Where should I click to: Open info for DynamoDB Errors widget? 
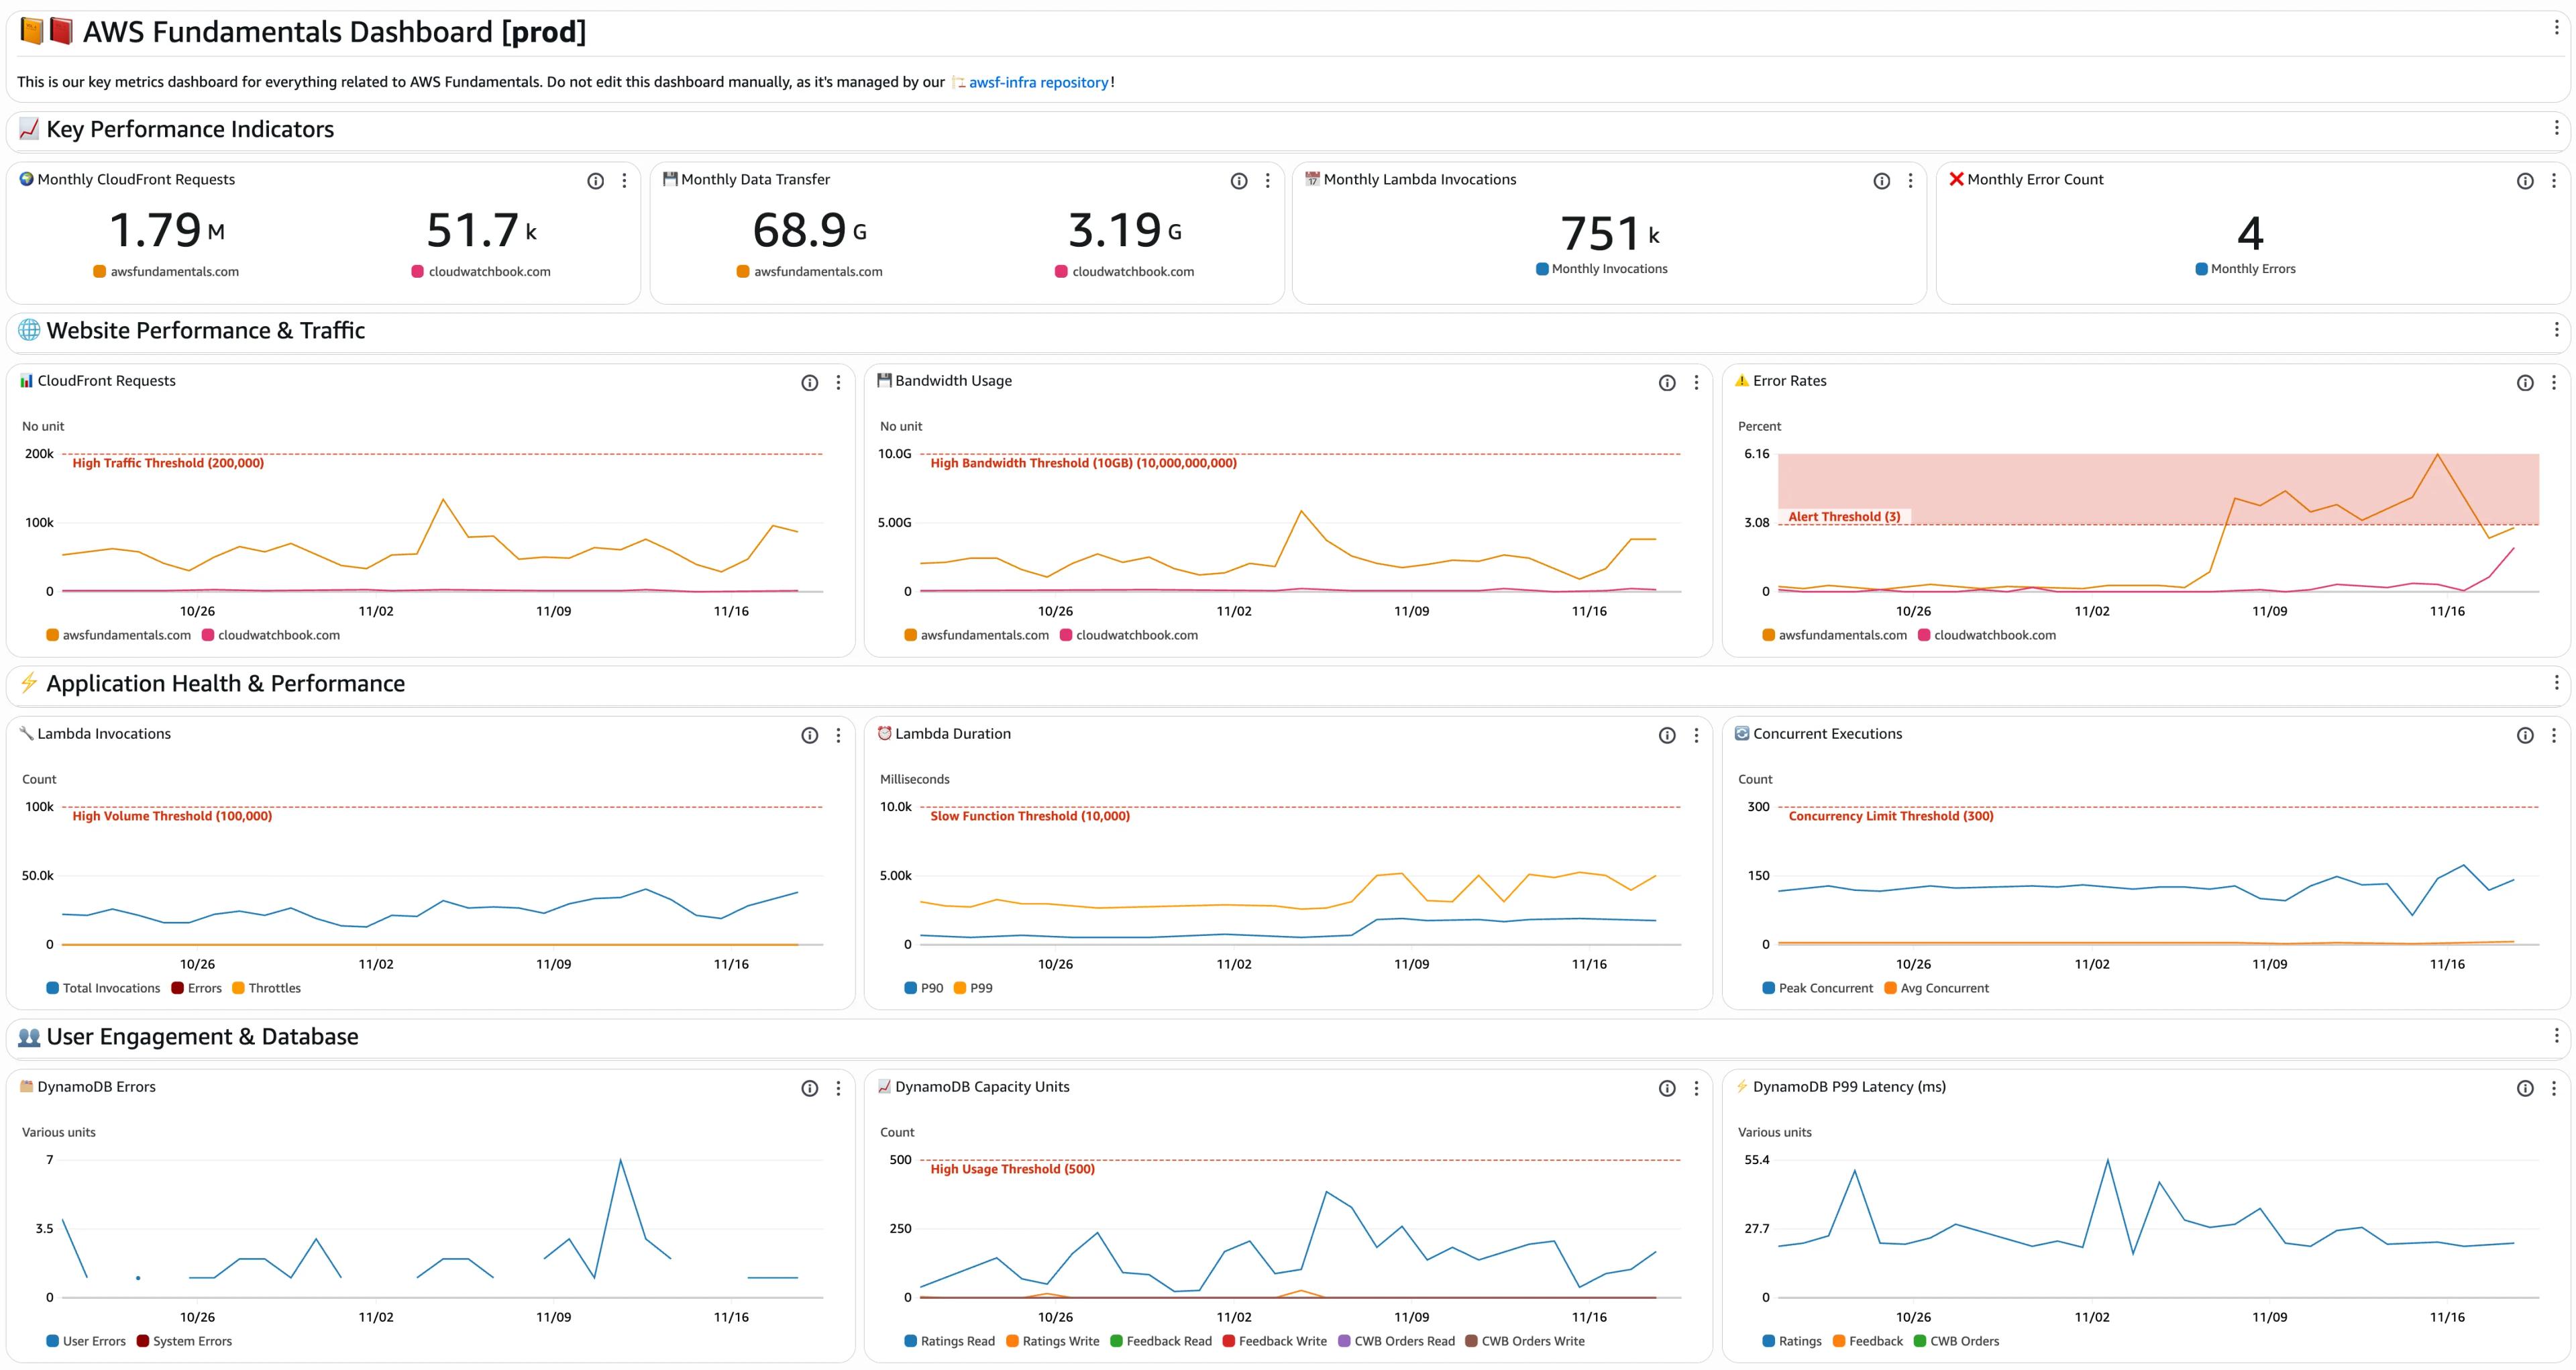(x=810, y=1088)
